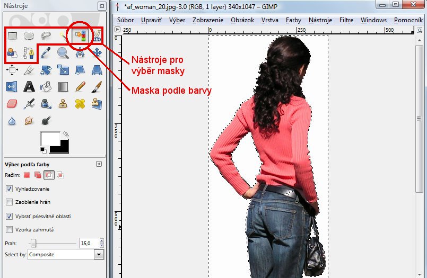Image resolution: width=427 pixels, height=278 pixels.
Task: Choose the Free Select lasso tool
Action: tap(46, 36)
